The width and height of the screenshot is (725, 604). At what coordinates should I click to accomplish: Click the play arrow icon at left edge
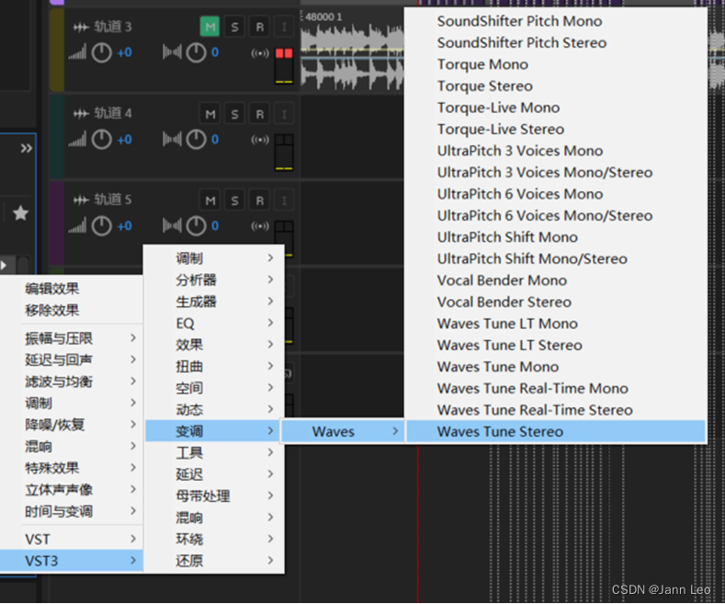tap(4, 266)
